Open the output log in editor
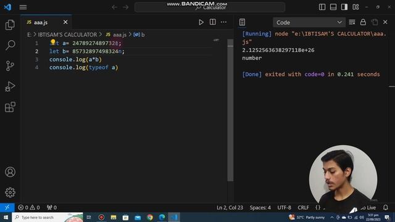 point(375,22)
